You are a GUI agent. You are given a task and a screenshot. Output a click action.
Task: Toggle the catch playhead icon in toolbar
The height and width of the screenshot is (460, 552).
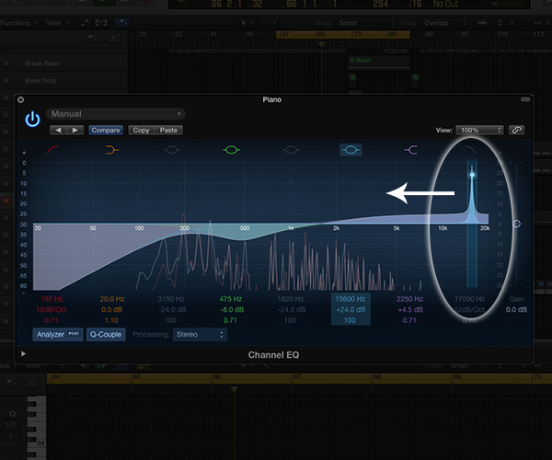click(121, 23)
